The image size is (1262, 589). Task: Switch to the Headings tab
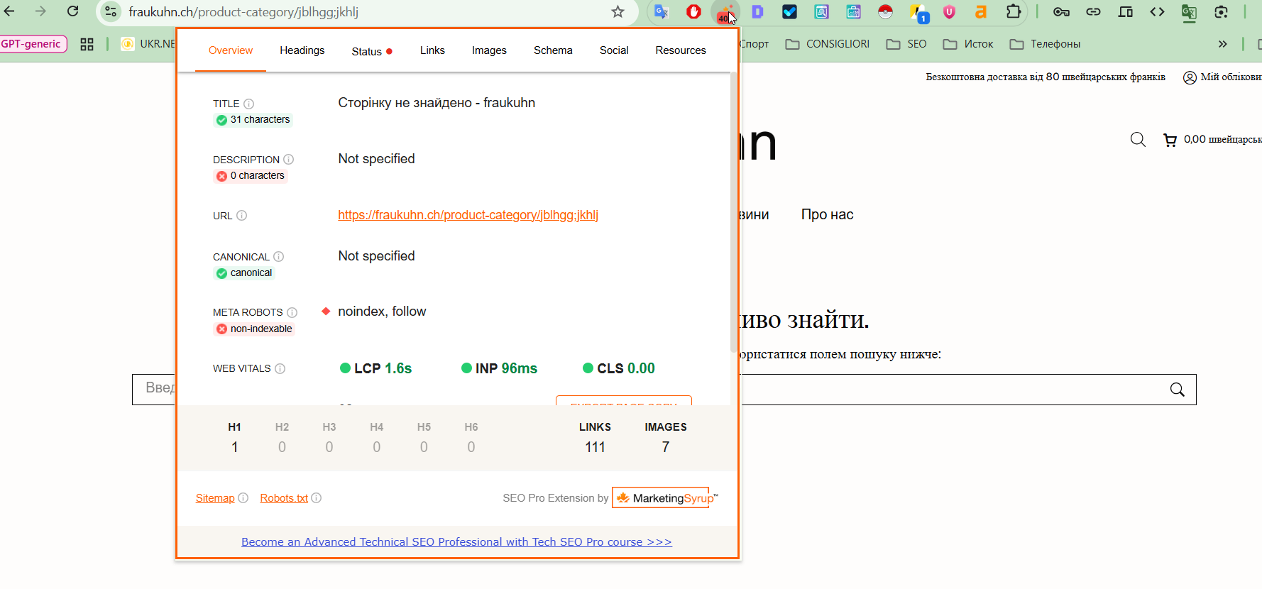click(302, 50)
